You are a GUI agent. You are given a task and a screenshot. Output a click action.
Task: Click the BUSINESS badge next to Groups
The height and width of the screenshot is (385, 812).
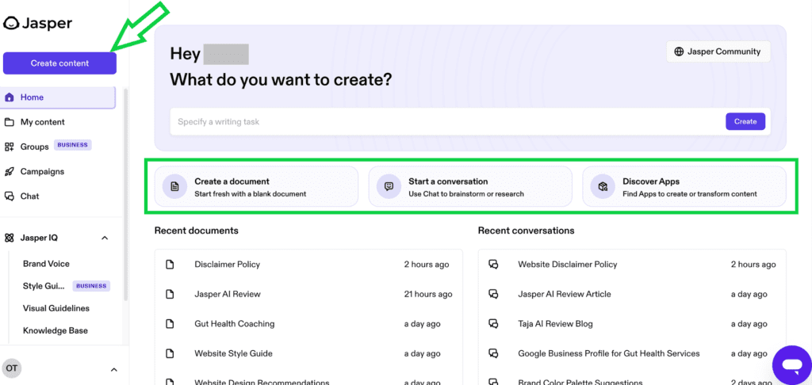72,145
